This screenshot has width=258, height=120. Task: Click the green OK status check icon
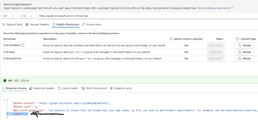pyautogui.click(x=5, y=81)
